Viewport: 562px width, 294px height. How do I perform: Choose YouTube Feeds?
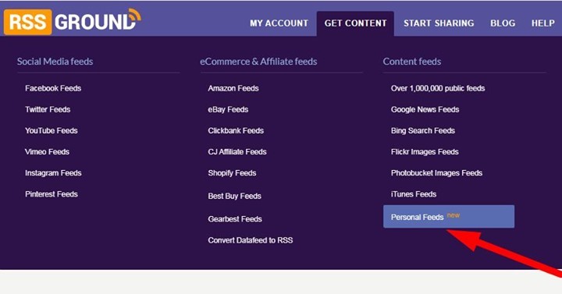point(52,130)
